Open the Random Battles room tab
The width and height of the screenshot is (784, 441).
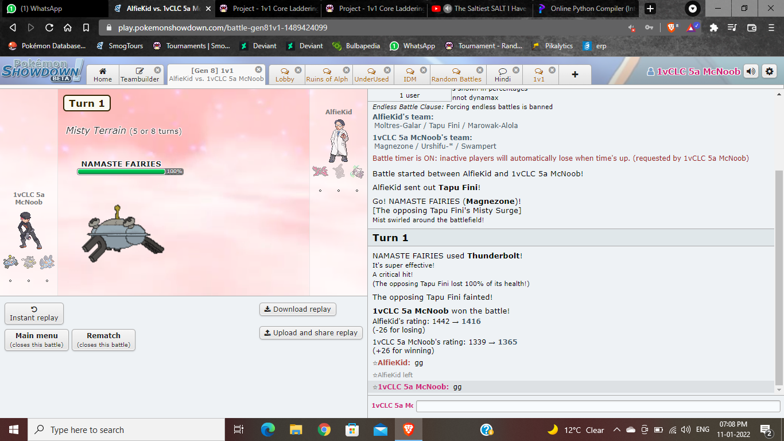click(456, 75)
